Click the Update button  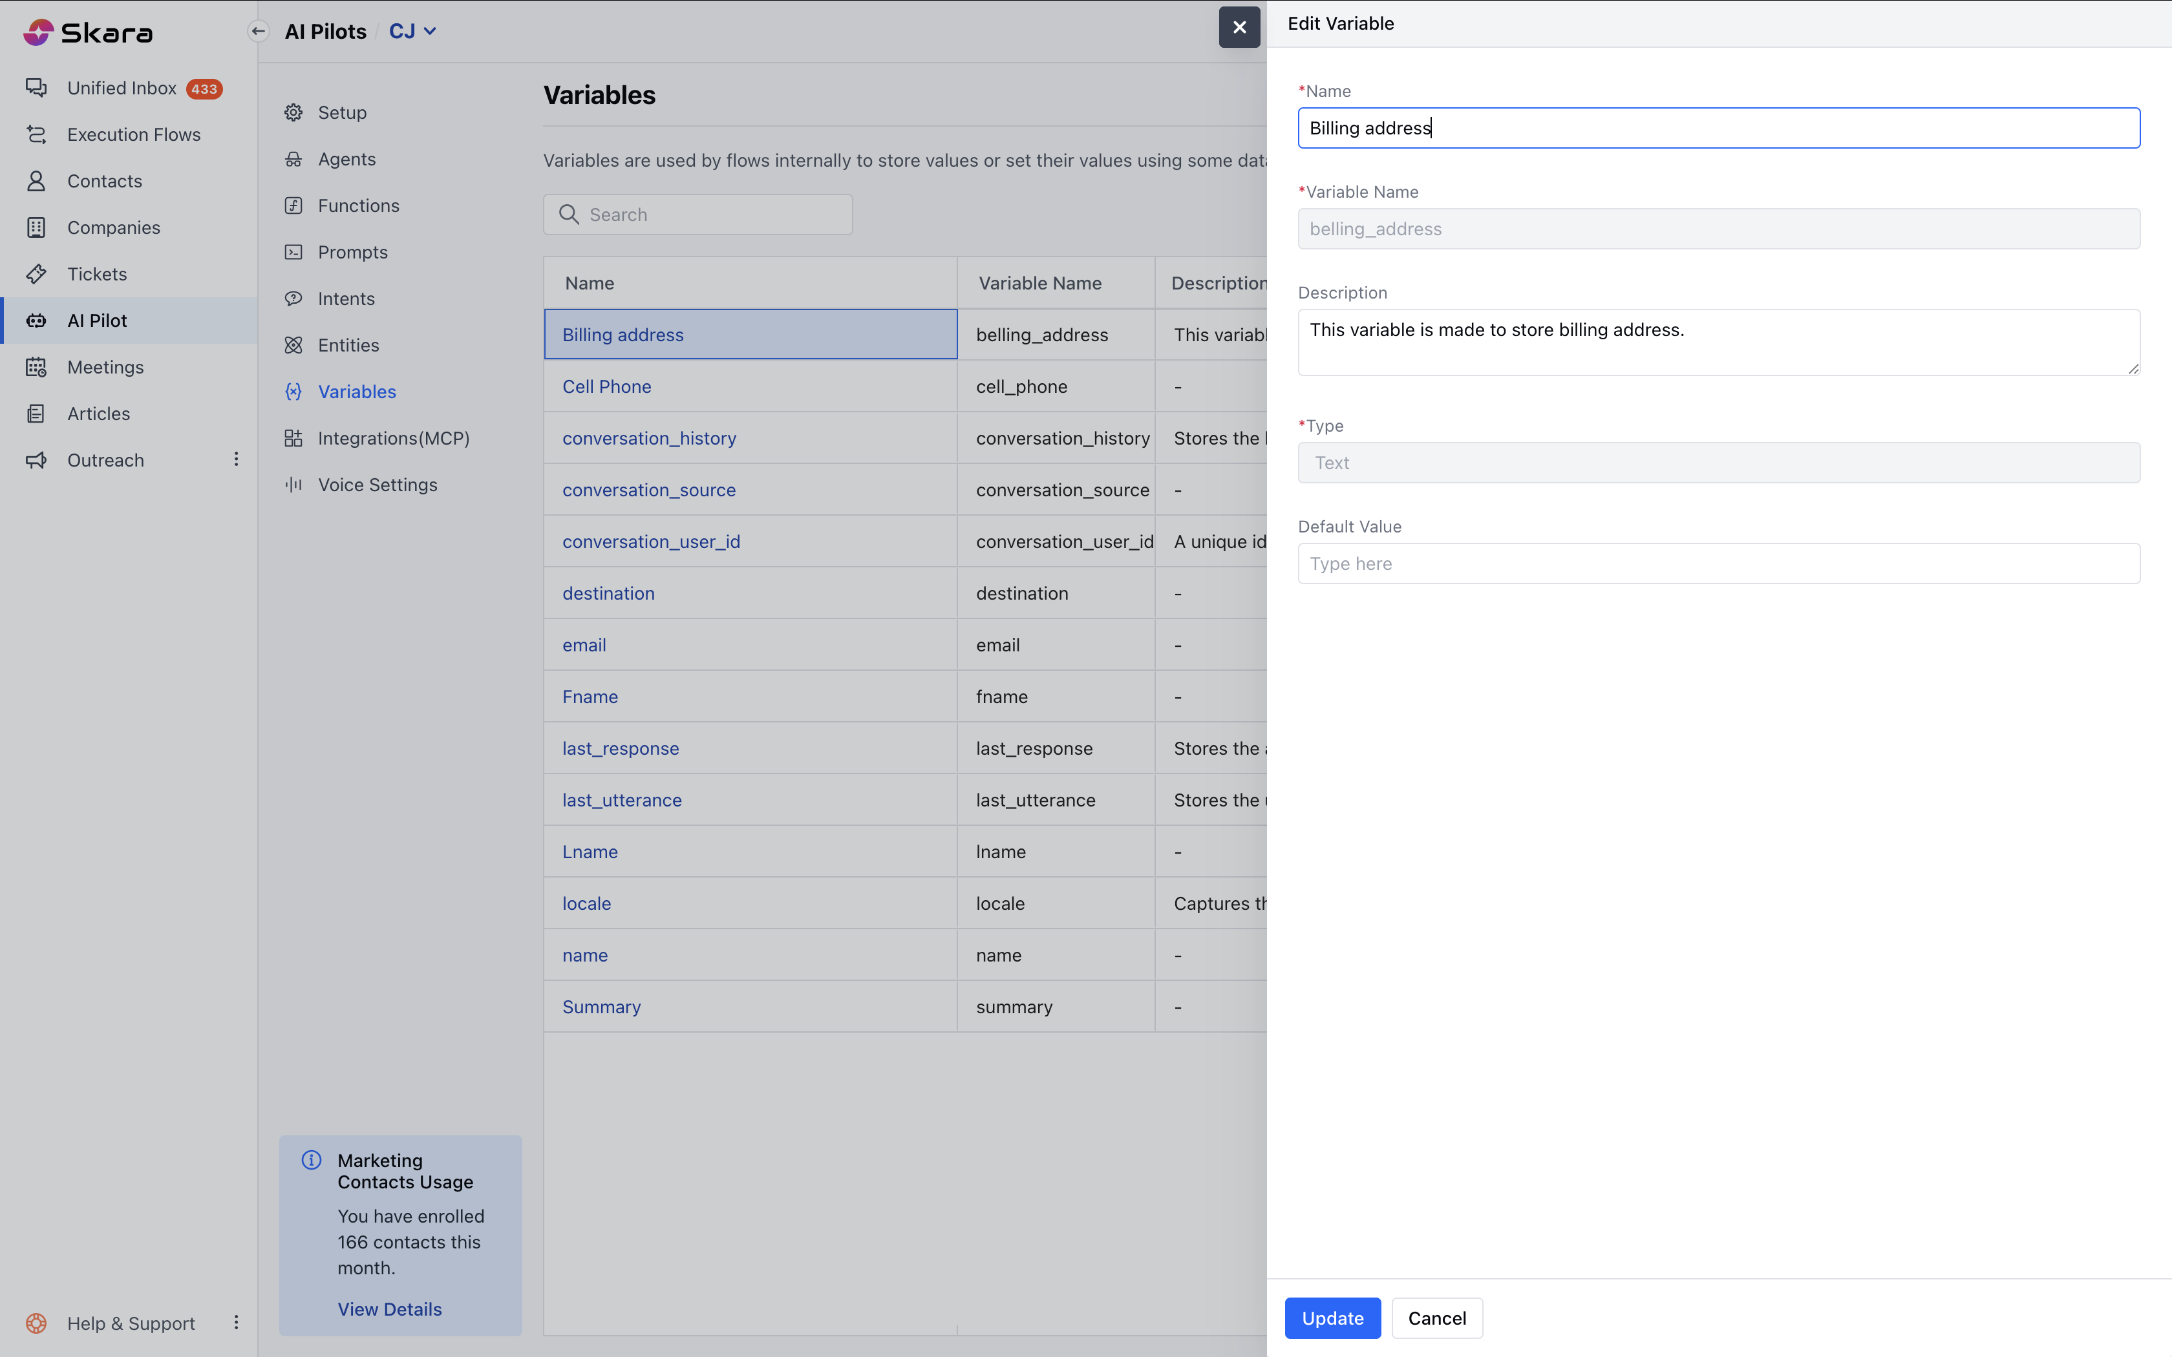coord(1332,1318)
